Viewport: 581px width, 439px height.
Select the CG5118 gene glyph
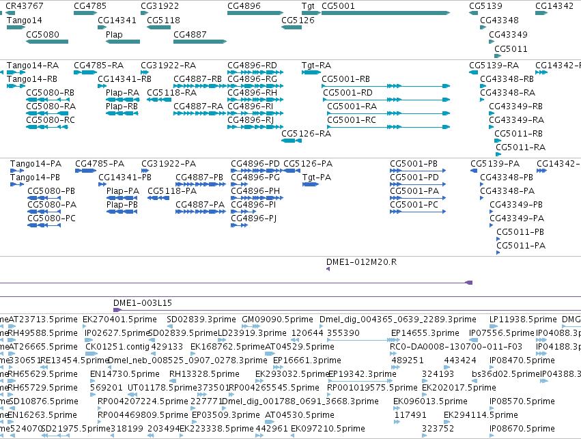tap(158, 27)
